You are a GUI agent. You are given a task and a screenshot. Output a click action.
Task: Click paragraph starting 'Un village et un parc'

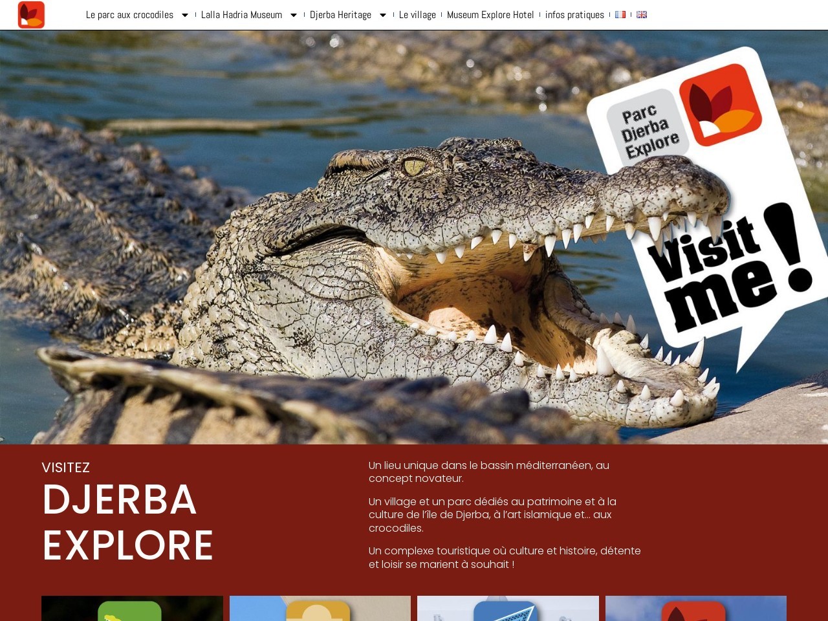pyautogui.click(x=492, y=515)
